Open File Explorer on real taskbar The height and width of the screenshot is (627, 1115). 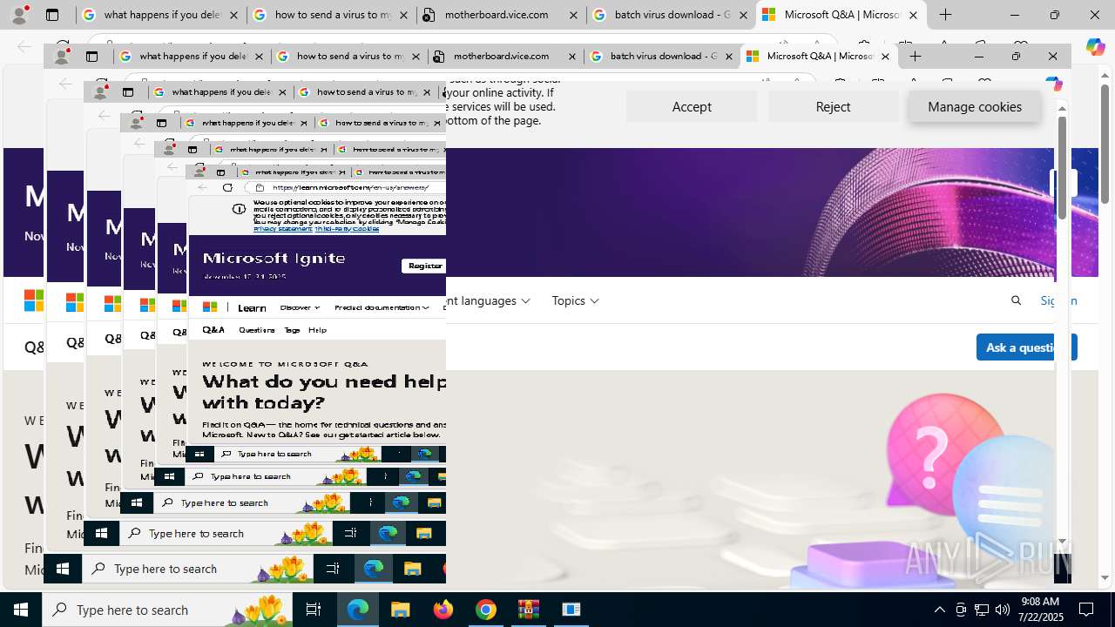coord(400,610)
